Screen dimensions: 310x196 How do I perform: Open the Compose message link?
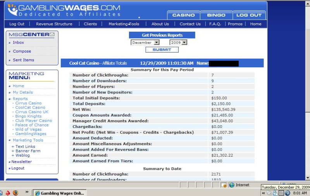tap(22, 51)
